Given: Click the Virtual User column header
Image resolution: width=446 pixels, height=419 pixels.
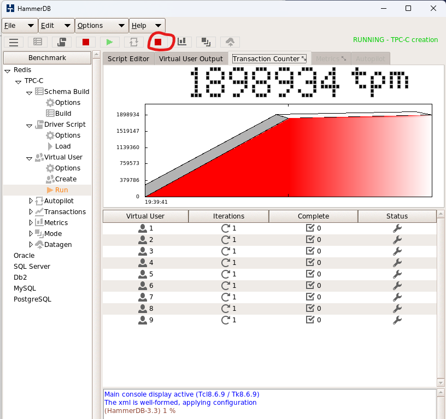Looking at the screenshot, I should [145, 216].
